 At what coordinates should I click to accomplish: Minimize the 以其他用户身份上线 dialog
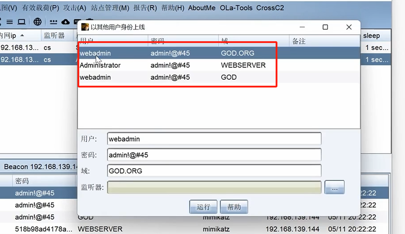pyautogui.click(x=302, y=27)
